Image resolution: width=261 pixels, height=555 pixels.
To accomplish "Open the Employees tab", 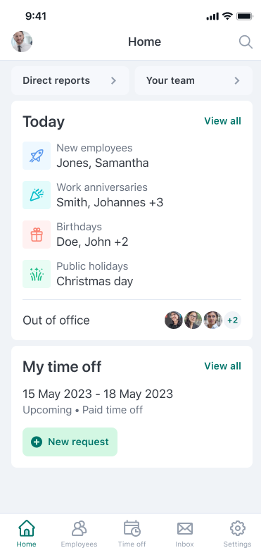I will click(79, 534).
